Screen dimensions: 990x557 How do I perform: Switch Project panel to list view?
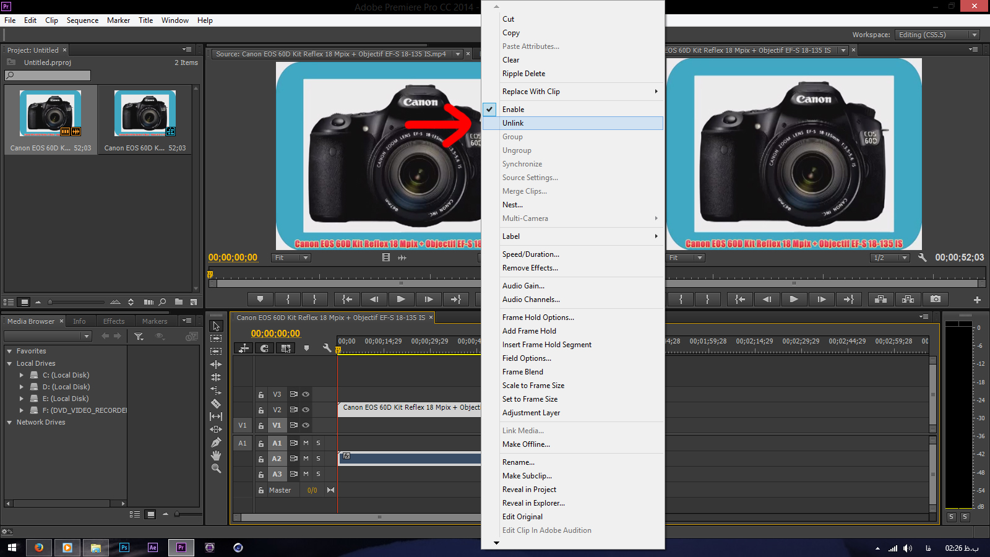tap(9, 302)
